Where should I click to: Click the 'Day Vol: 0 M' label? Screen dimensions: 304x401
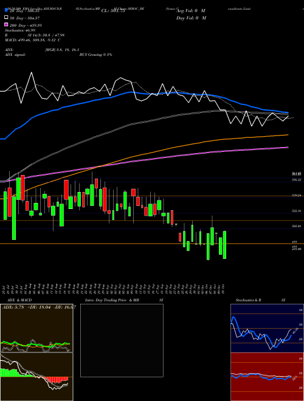click(x=191, y=18)
